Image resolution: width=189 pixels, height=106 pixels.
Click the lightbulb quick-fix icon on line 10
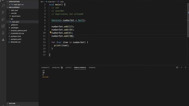tap(50, 32)
